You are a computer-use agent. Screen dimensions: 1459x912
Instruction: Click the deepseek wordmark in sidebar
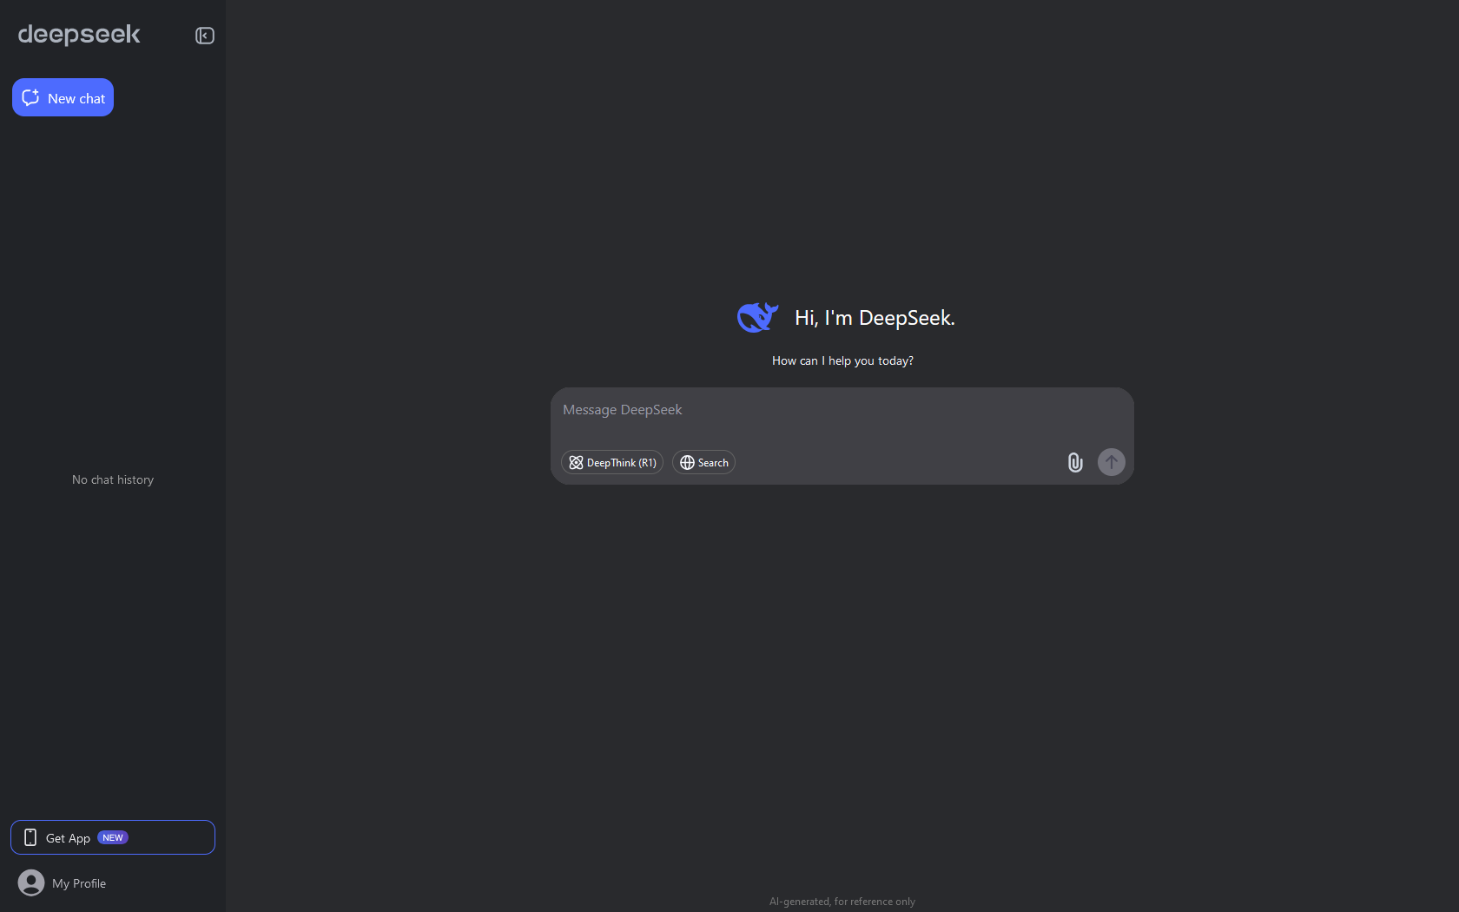79,35
